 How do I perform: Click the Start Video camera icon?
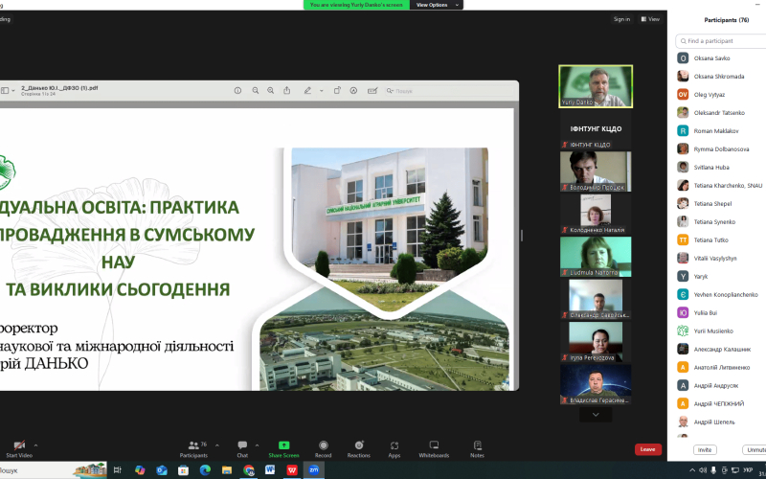pyautogui.click(x=19, y=445)
